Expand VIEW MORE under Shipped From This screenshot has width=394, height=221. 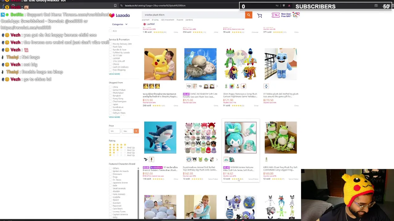pos(114,117)
